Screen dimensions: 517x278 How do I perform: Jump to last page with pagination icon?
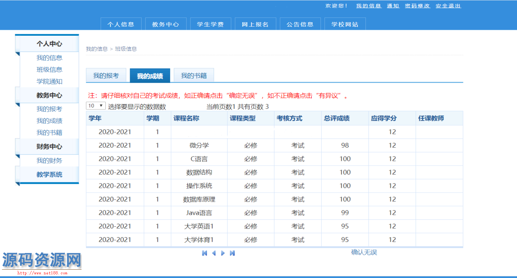[x=232, y=253]
